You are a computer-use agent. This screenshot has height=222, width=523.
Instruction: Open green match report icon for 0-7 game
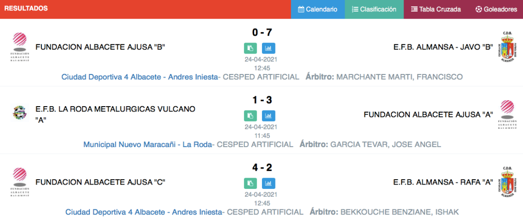pos(251,48)
